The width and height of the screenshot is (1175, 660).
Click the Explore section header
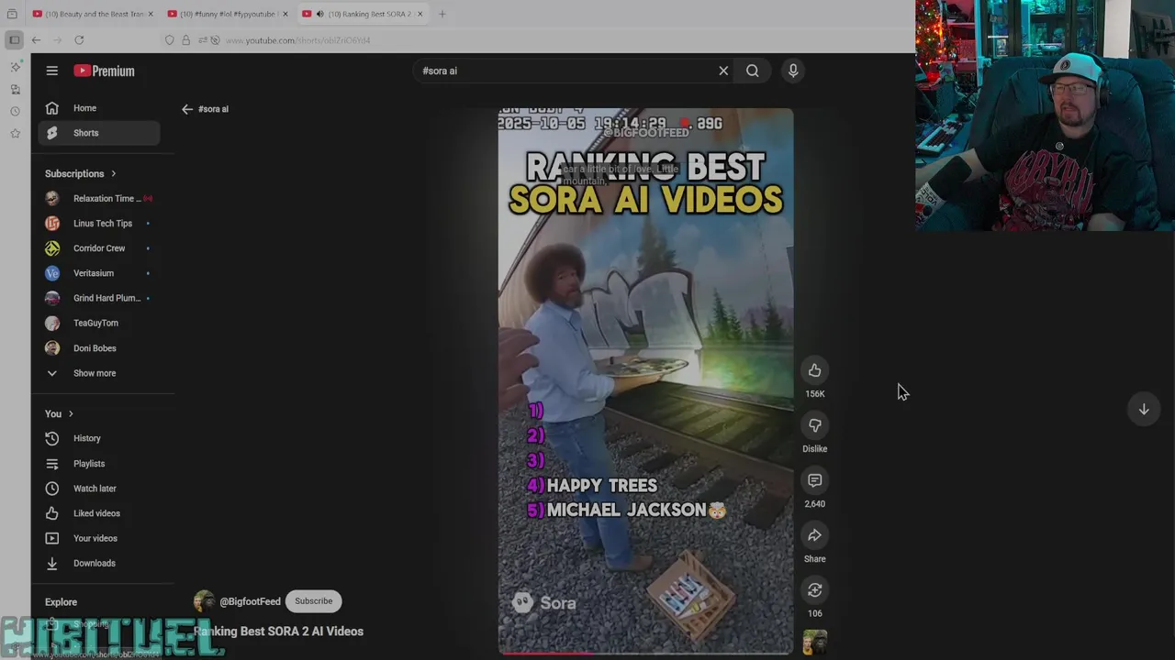tap(62, 602)
